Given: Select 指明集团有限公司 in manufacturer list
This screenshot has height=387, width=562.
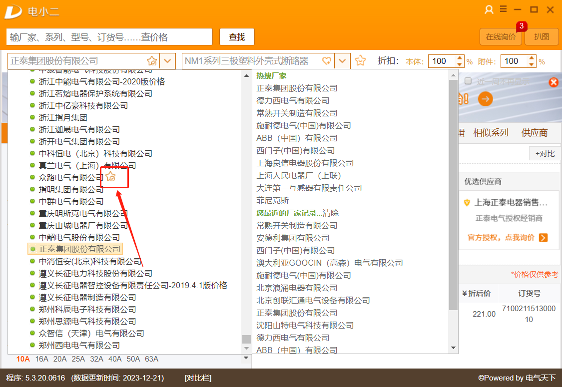Looking at the screenshot, I should pyautogui.click(x=71, y=189).
